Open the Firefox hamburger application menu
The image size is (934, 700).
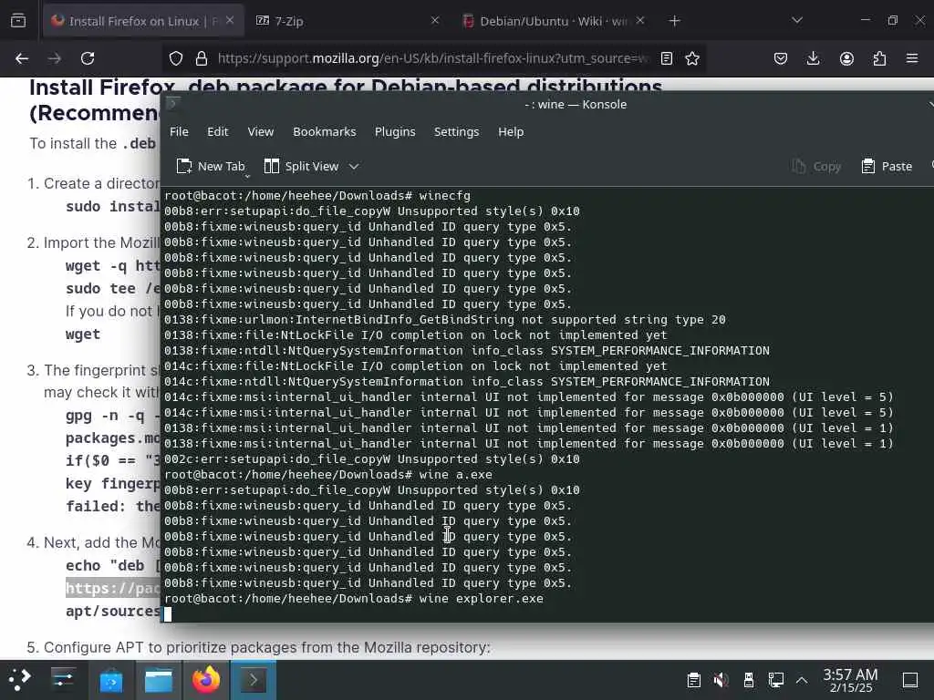point(912,58)
